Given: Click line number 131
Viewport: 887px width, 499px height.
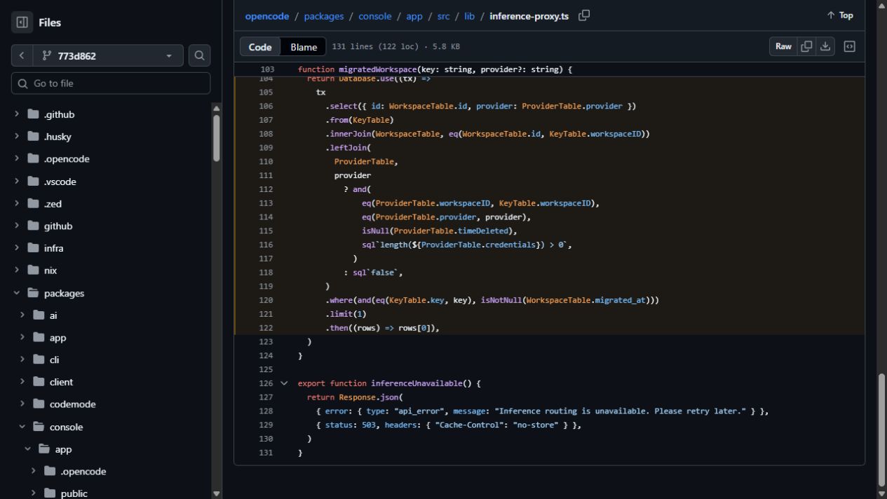Looking at the screenshot, I should point(266,453).
